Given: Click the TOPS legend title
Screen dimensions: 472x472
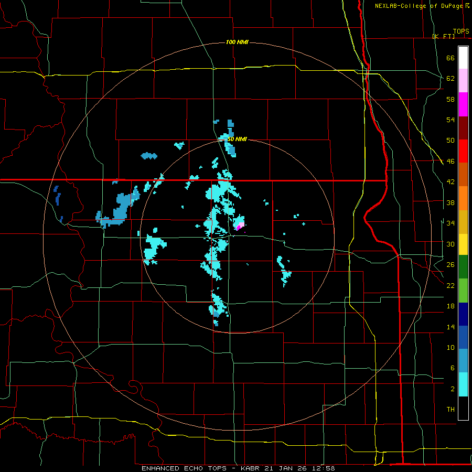Looking at the screenshot, I should tap(461, 31).
